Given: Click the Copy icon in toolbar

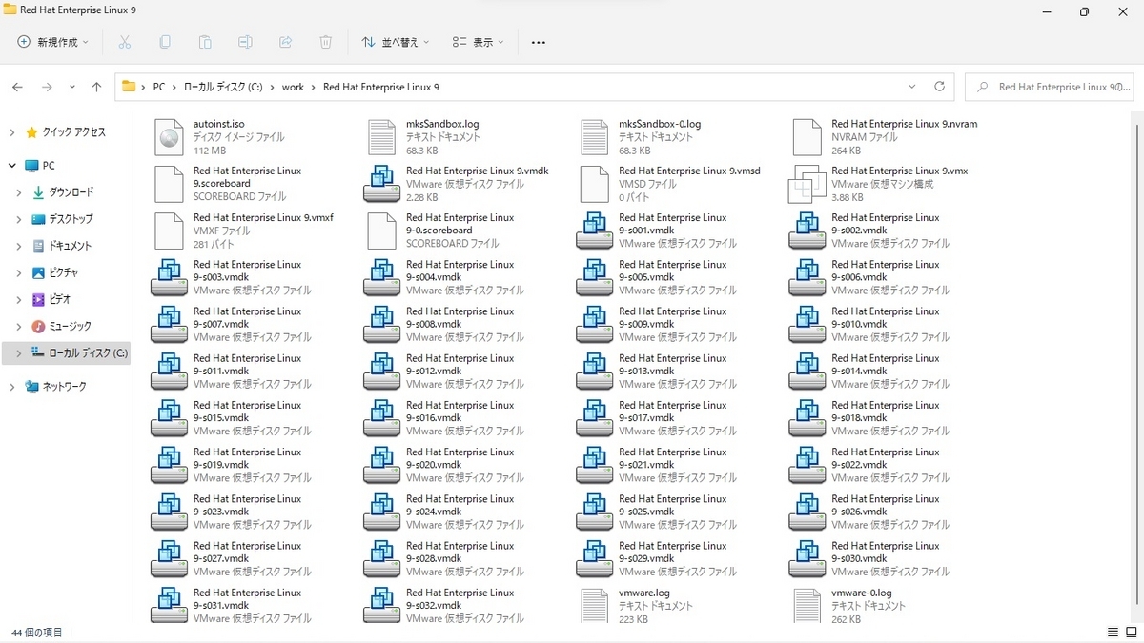Looking at the screenshot, I should point(165,42).
